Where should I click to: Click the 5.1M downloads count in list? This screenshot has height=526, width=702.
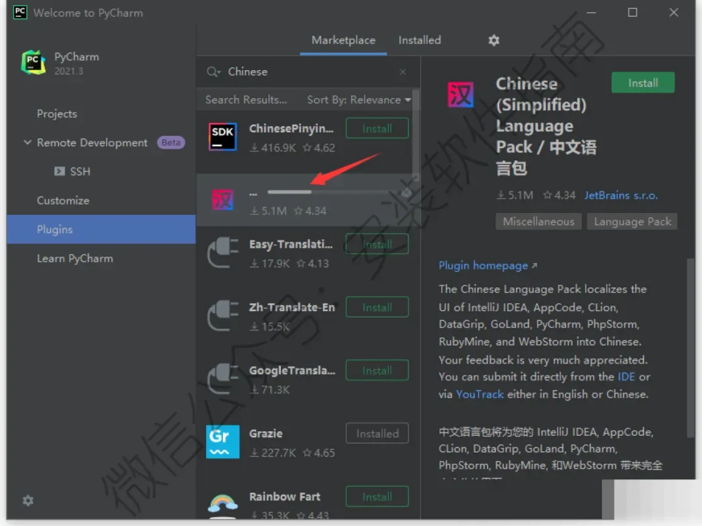(268, 210)
